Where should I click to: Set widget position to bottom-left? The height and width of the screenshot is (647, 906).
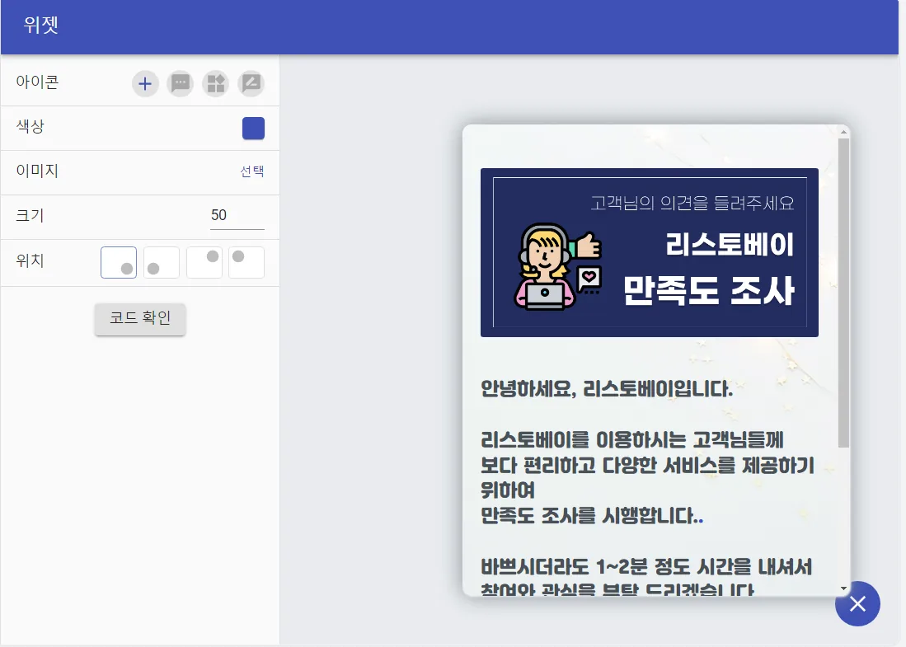(x=162, y=262)
